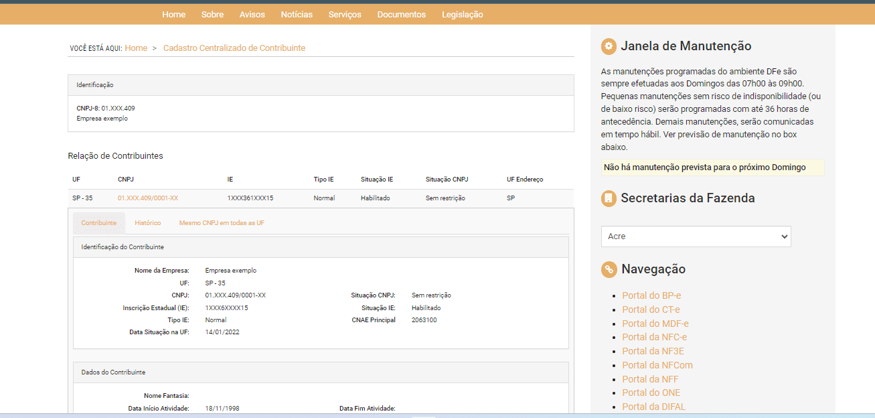This screenshot has width=875, height=418.
Task: Switch to the Histórico tab
Action: (x=147, y=222)
